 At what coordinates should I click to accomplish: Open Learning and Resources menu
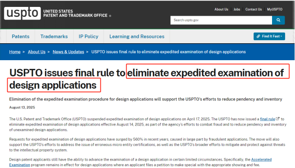pyautogui.click(x=137, y=36)
